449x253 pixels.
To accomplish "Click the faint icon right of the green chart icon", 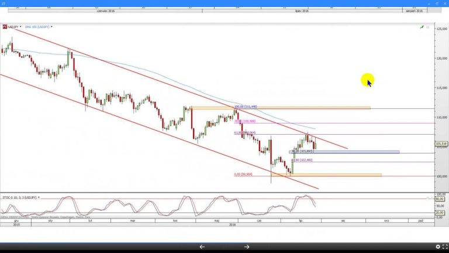I will point(428,27).
